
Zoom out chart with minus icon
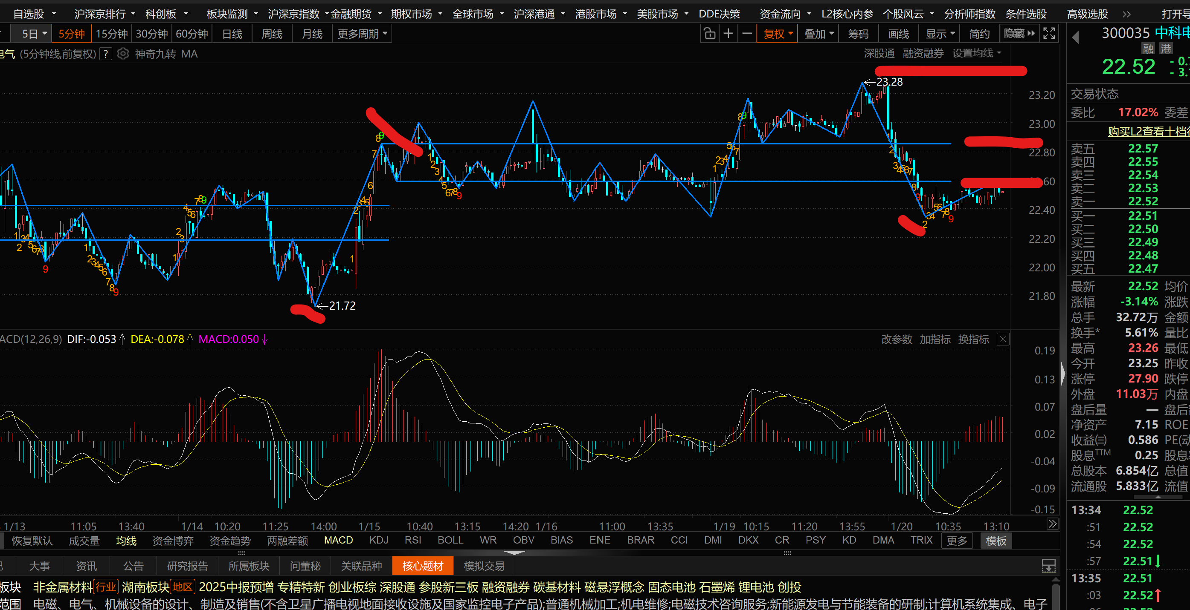click(747, 34)
